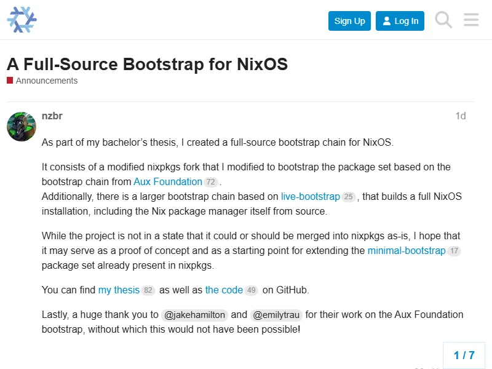Click the Sign Up button

[349, 21]
